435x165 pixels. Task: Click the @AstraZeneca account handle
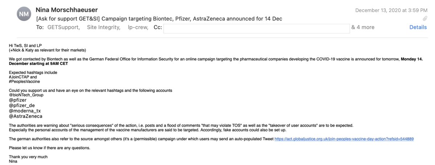point(26,116)
